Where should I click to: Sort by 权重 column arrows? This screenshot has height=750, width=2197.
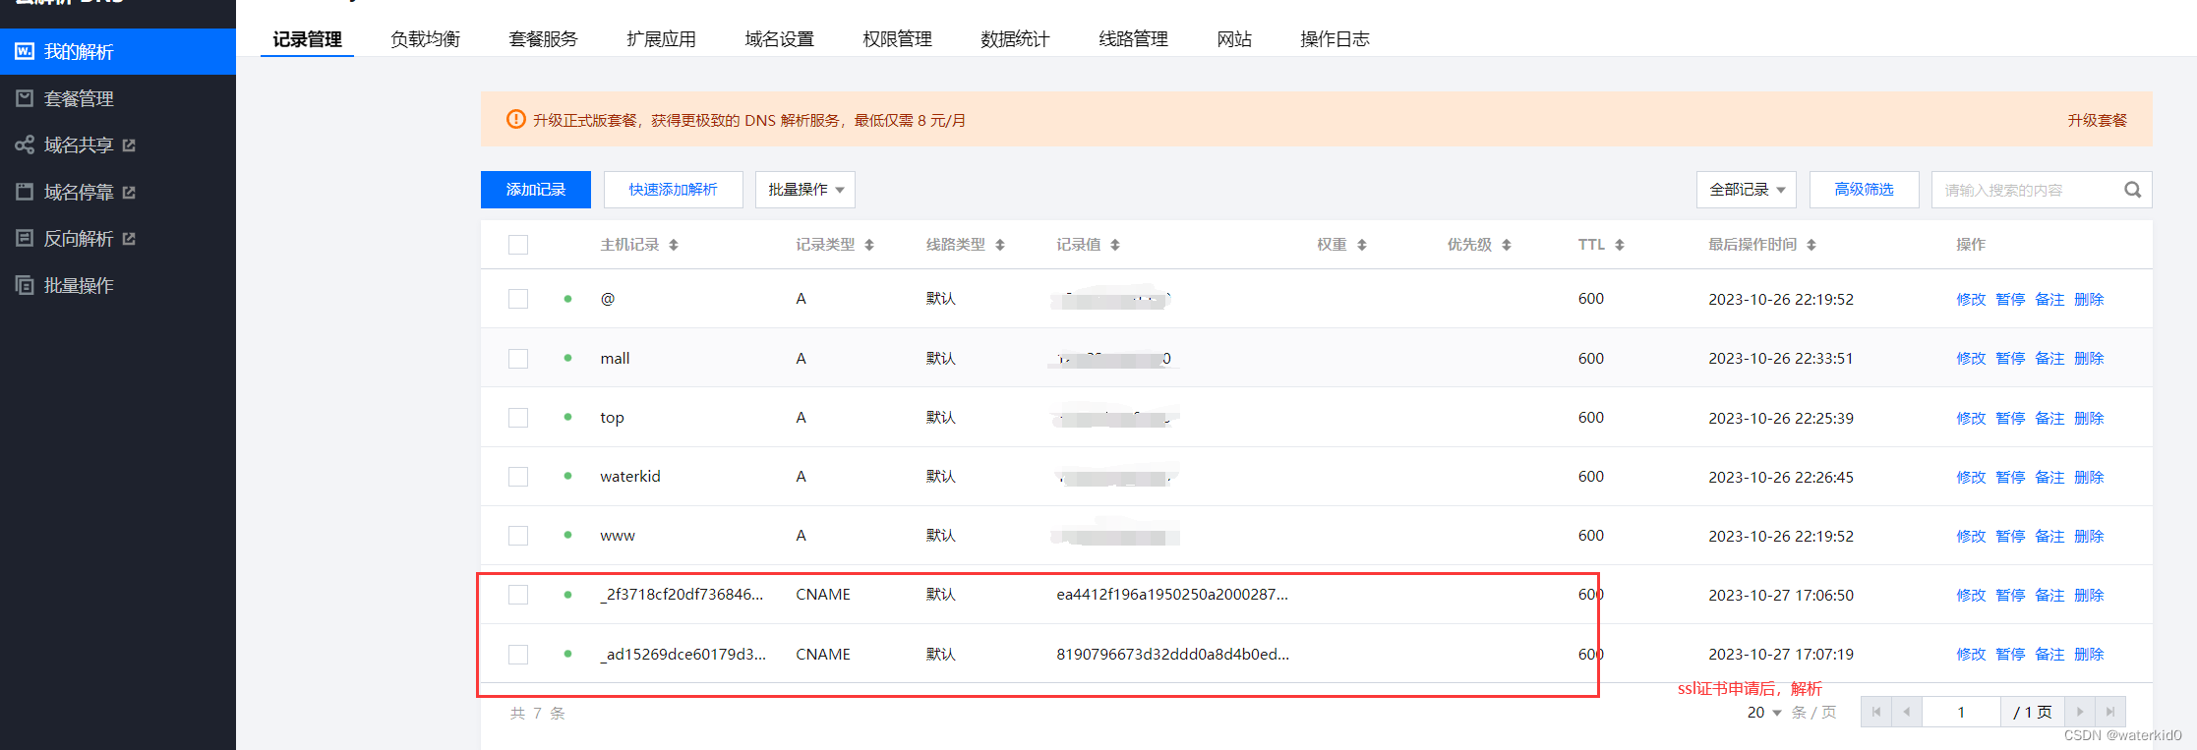(1362, 245)
